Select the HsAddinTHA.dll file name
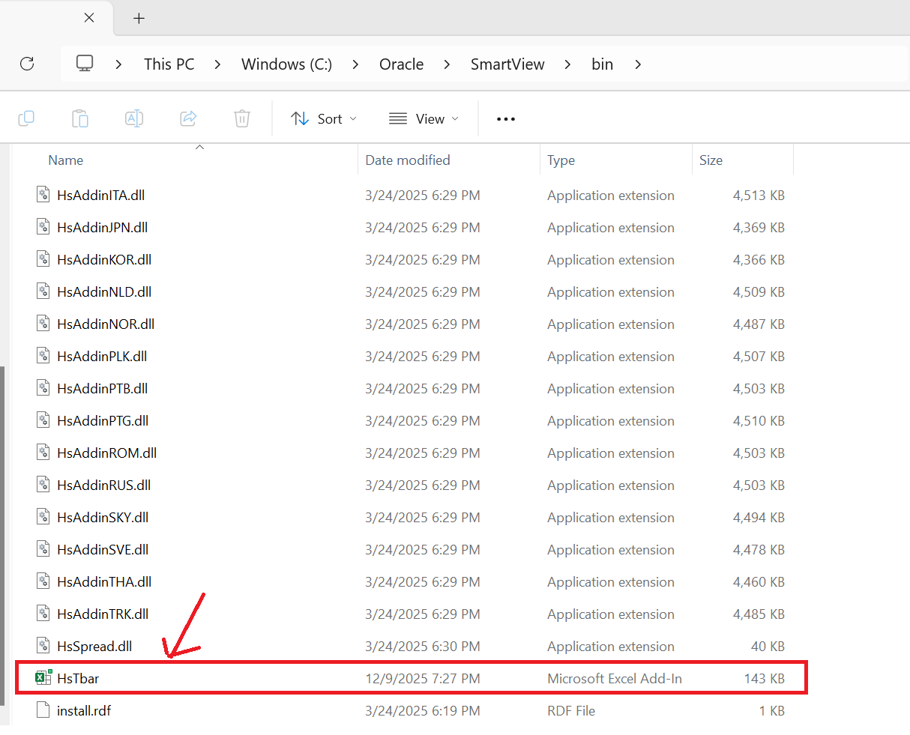 tap(104, 581)
